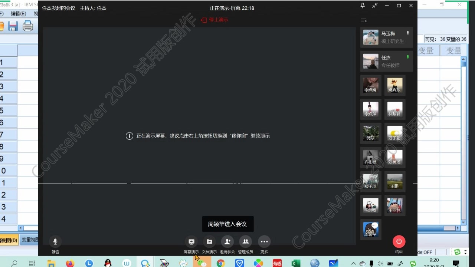
Task: Click 任杰's green microphone indicator
Action: (x=408, y=57)
